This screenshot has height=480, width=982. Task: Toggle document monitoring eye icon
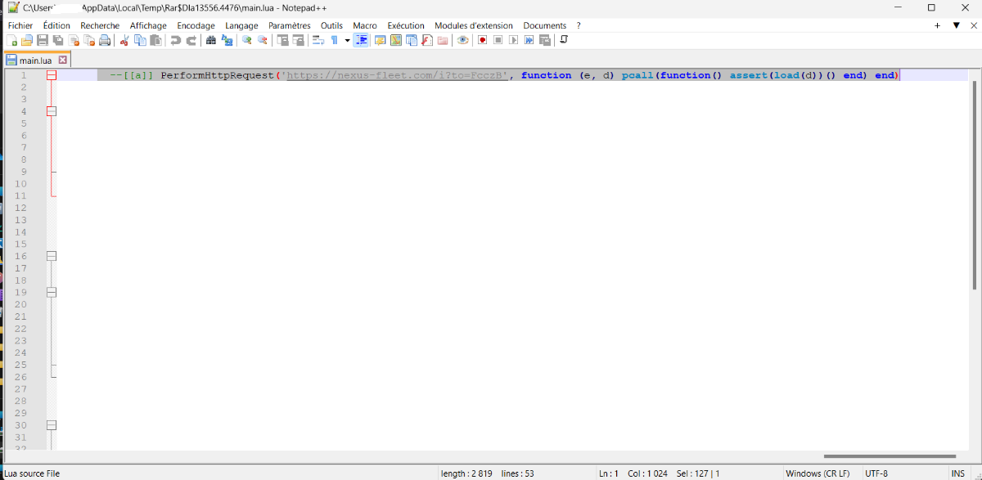463,40
